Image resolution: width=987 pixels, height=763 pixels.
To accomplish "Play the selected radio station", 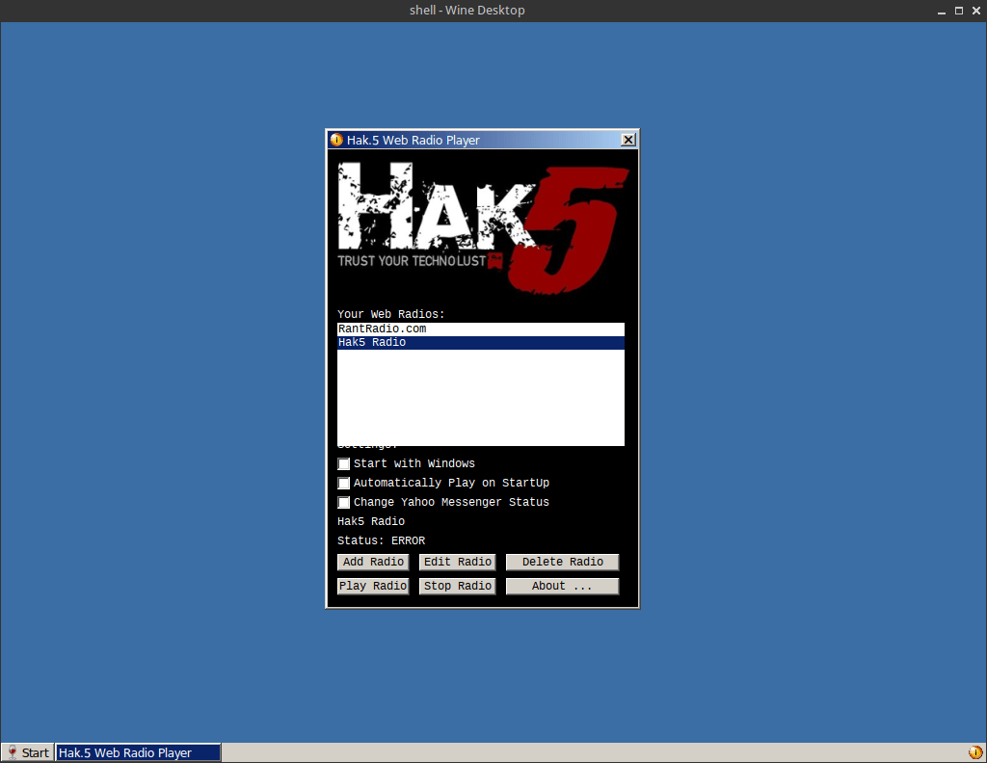I will [373, 585].
